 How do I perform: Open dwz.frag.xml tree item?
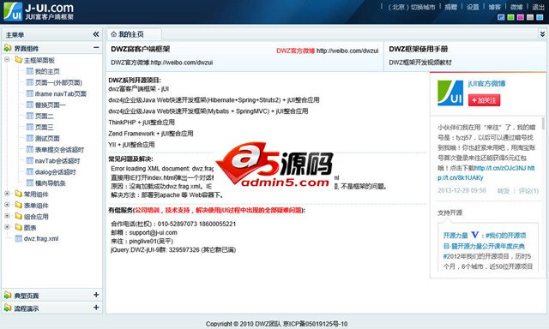coord(41,239)
